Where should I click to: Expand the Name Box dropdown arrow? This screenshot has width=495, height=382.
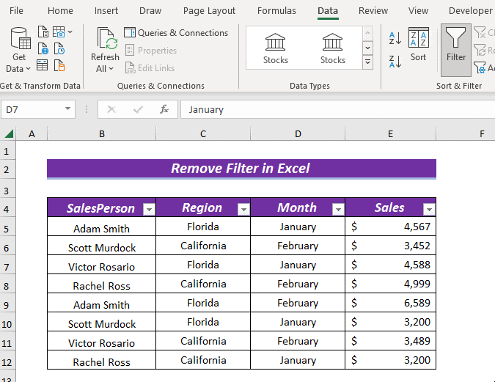pos(68,109)
